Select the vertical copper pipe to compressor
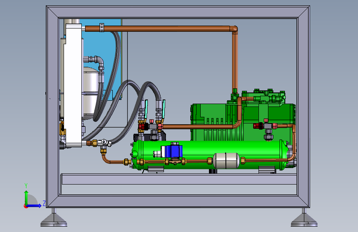 pos(235,62)
